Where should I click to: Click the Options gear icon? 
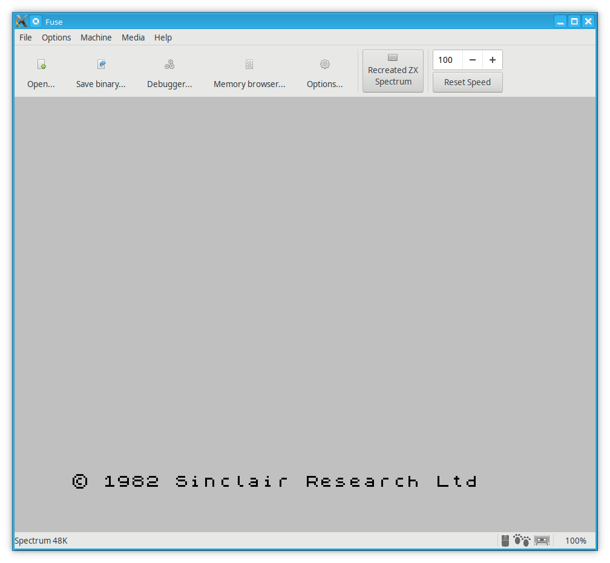point(325,64)
